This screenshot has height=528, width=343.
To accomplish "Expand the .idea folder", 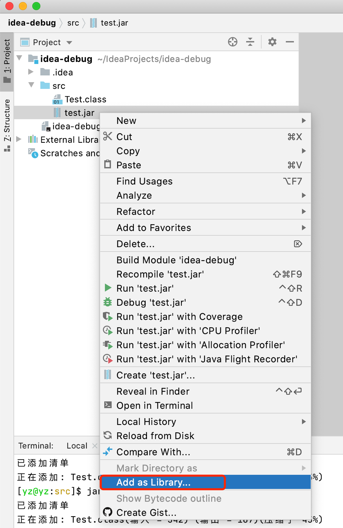I will pos(31,72).
